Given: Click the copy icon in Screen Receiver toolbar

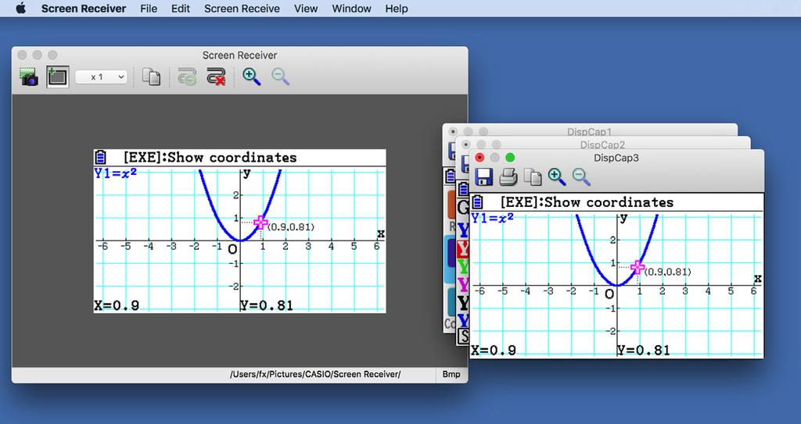Looking at the screenshot, I should (151, 77).
